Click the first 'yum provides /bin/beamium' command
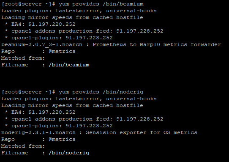This screenshot has height=162, width=229. tap(101, 4)
